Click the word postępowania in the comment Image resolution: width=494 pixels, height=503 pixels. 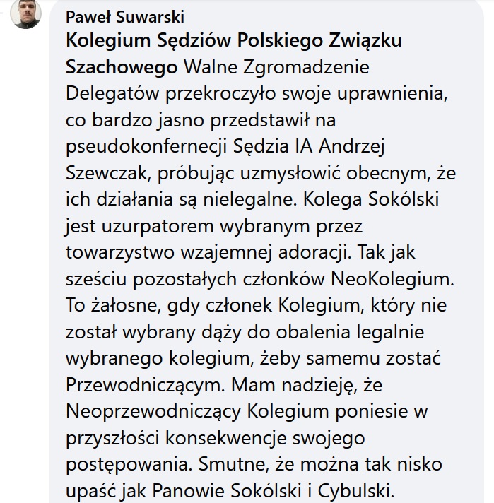(127, 464)
